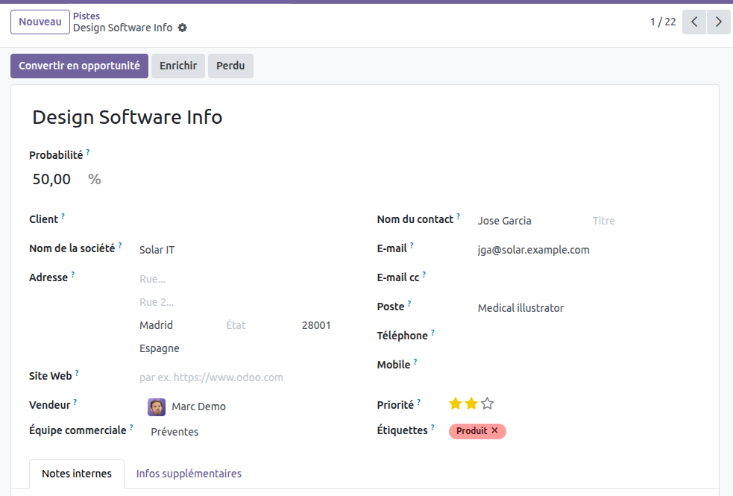
Task: Convert lead with Convertir en opportunité
Action: coord(80,66)
